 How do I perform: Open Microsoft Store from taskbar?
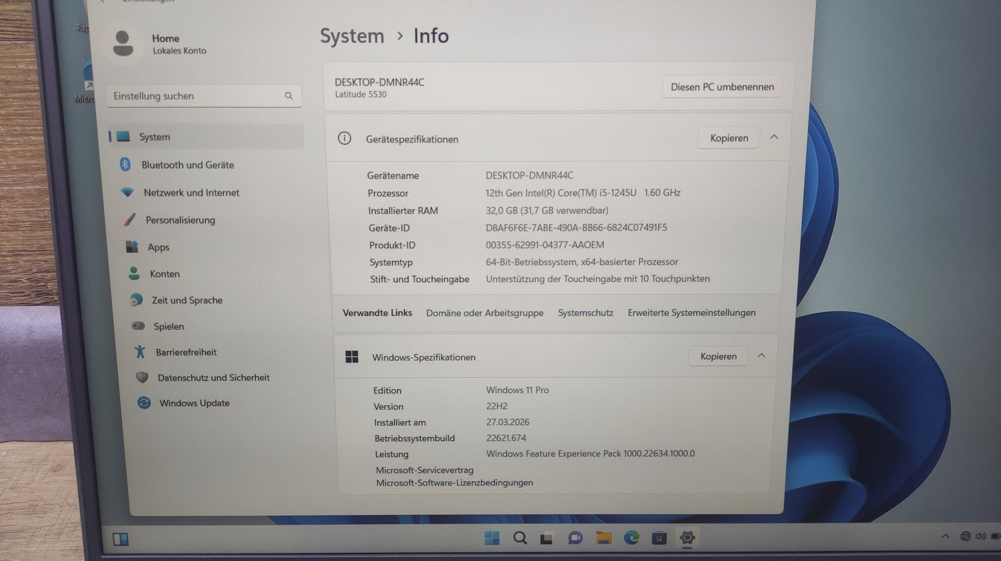coord(659,538)
